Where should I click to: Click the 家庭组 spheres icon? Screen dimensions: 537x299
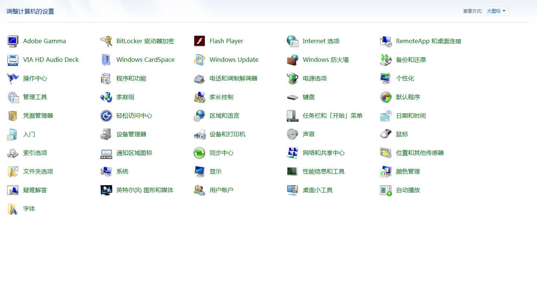point(106,97)
